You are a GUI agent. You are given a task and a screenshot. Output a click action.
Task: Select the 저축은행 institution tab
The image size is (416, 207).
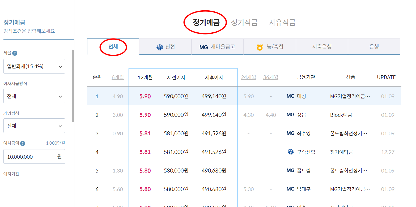coord(322,47)
